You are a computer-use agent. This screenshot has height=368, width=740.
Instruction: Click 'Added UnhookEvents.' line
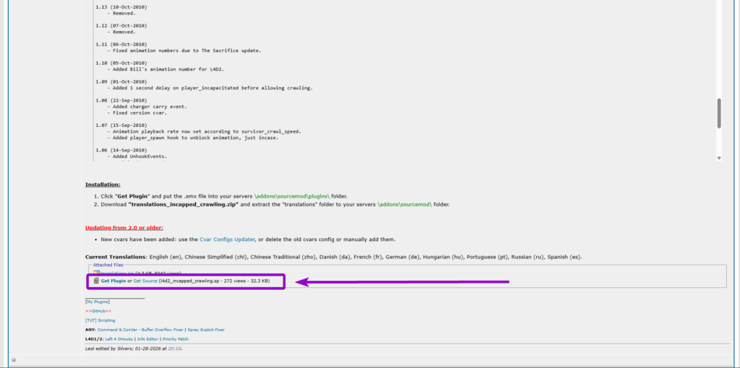(x=137, y=157)
